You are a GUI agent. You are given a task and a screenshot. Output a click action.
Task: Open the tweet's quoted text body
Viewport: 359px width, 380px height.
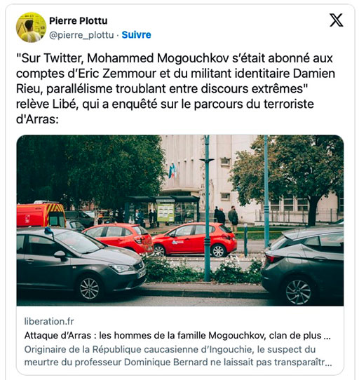tap(175, 88)
